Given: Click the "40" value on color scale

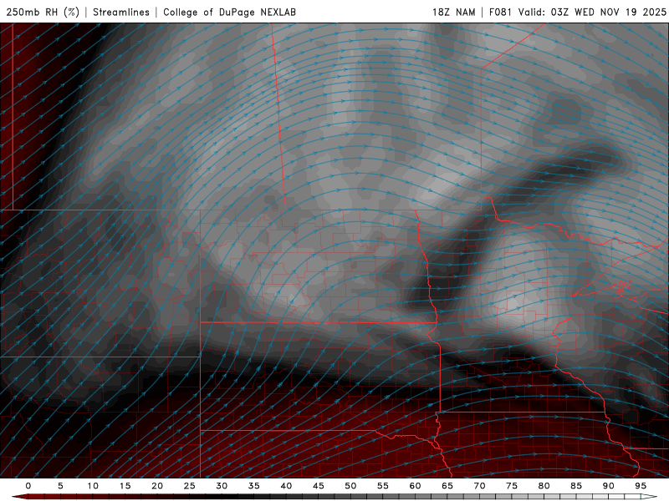Looking at the screenshot, I should 286,486.
